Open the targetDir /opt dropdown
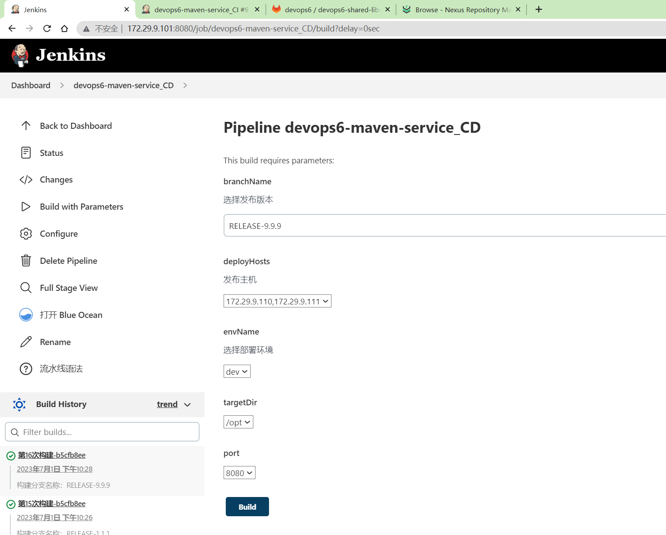 point(238,422)
